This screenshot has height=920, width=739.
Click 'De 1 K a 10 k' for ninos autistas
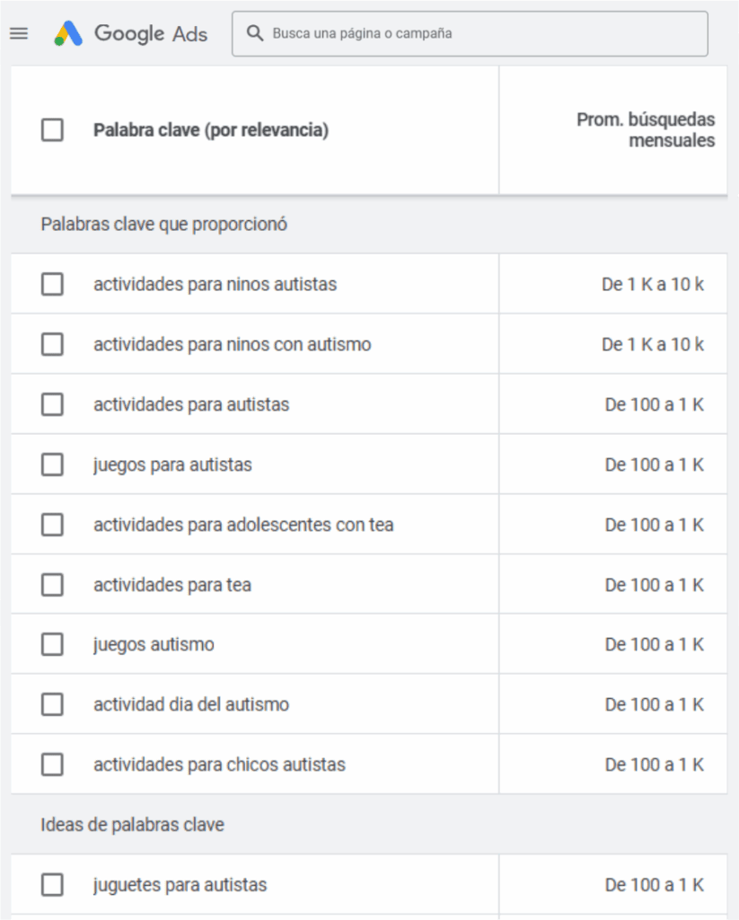point(653,285)
